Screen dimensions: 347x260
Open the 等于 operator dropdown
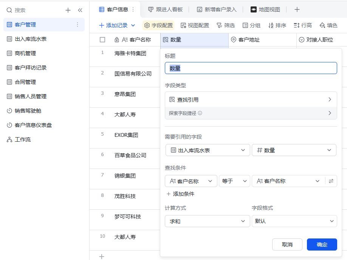coord(234,181)
